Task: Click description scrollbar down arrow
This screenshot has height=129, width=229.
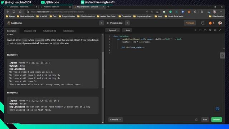Action: pyautogui.click(x=103, y=122)
